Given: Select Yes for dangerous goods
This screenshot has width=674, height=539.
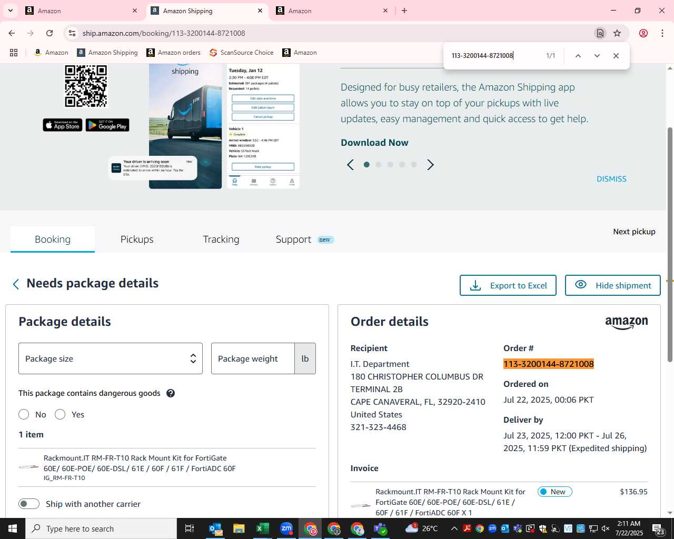Looking at the screenshot, I should (60, 414).
